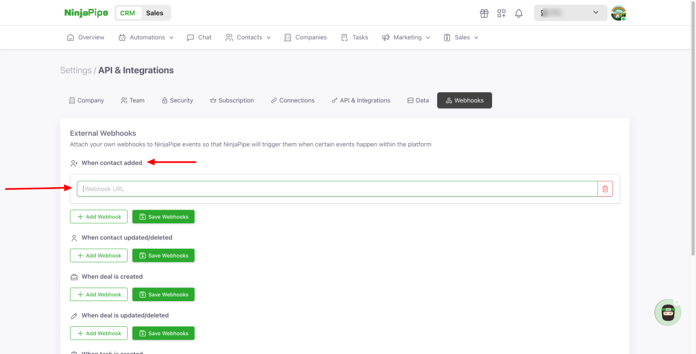The image size is (696, 354).
Task: Open the ninja chat assistant bubble
Action: [x=667, y=313]
